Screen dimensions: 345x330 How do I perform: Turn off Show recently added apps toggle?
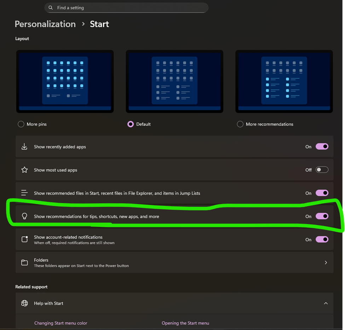pyautogui.click(x=322, y=147)
